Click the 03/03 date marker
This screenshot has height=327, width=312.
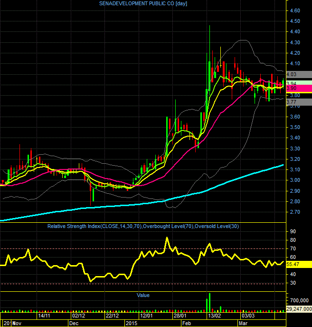248,316
